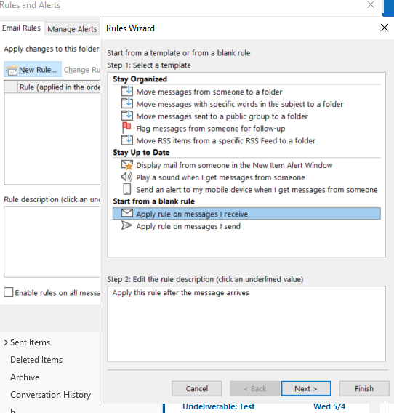394x413 pixels.
Task: Click the folder-arrow icon for move messages from someone
Action: 127,91
